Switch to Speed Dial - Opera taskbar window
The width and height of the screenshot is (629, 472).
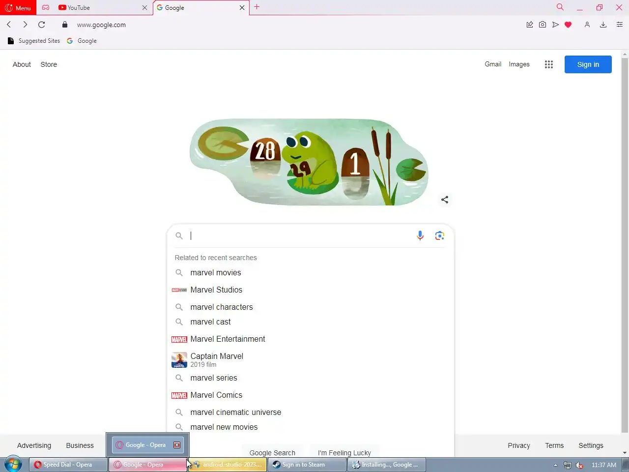point(68,465)
